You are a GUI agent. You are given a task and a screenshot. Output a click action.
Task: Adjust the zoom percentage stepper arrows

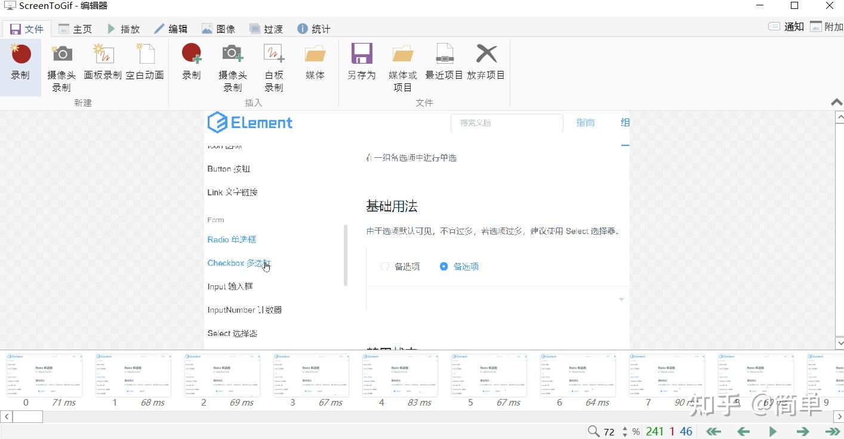coord(625,431)
